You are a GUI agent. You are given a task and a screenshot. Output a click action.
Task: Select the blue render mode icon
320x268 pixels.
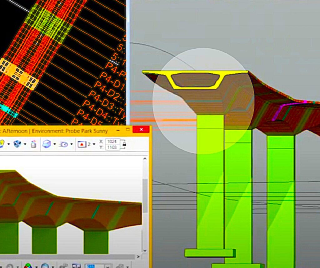click(x=47, y=144)
